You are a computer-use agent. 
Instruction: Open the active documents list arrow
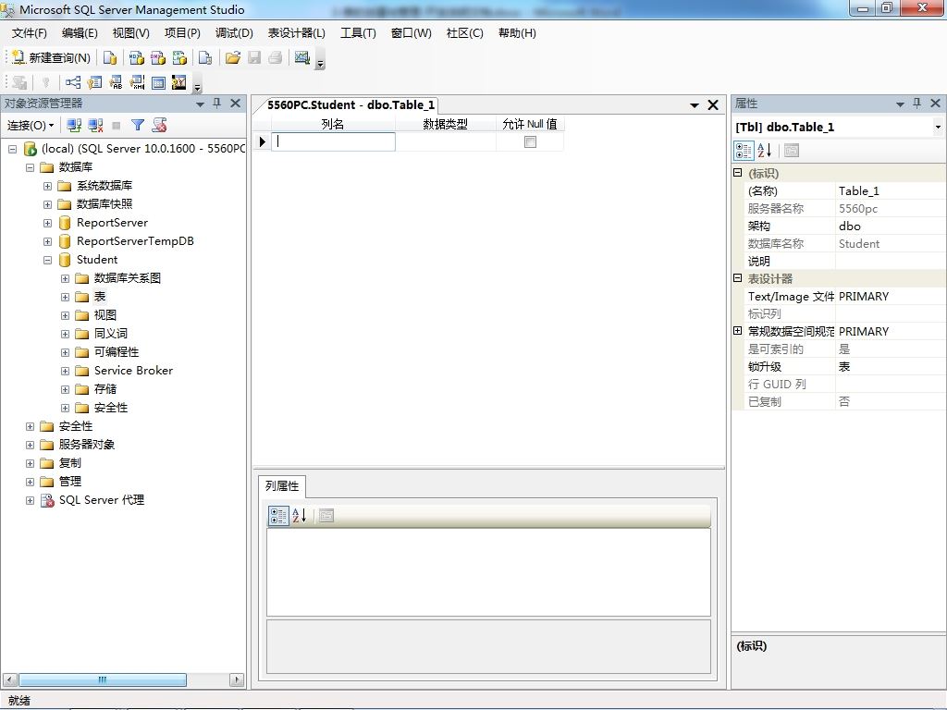click(x=695, y=105)
